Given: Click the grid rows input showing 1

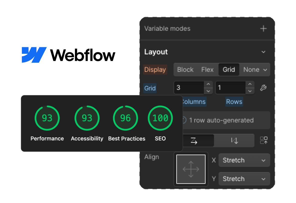Looking at the screenshot, I should 231,87.
